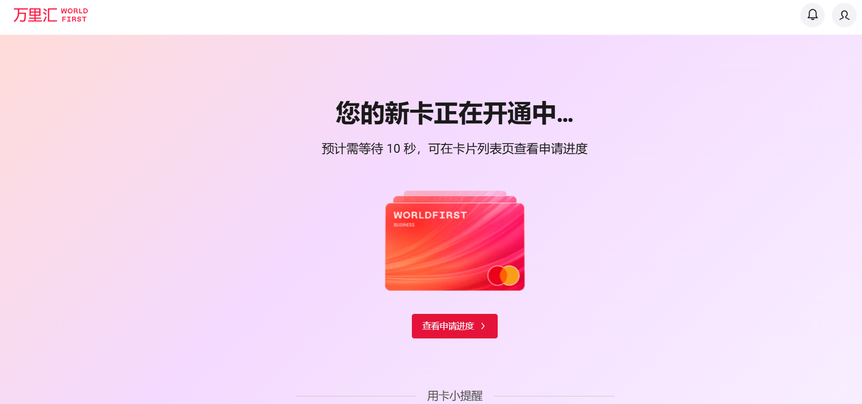Open the notifications bell icon
Viewport: 862px width, 404px height.
(x=812, y=15)
